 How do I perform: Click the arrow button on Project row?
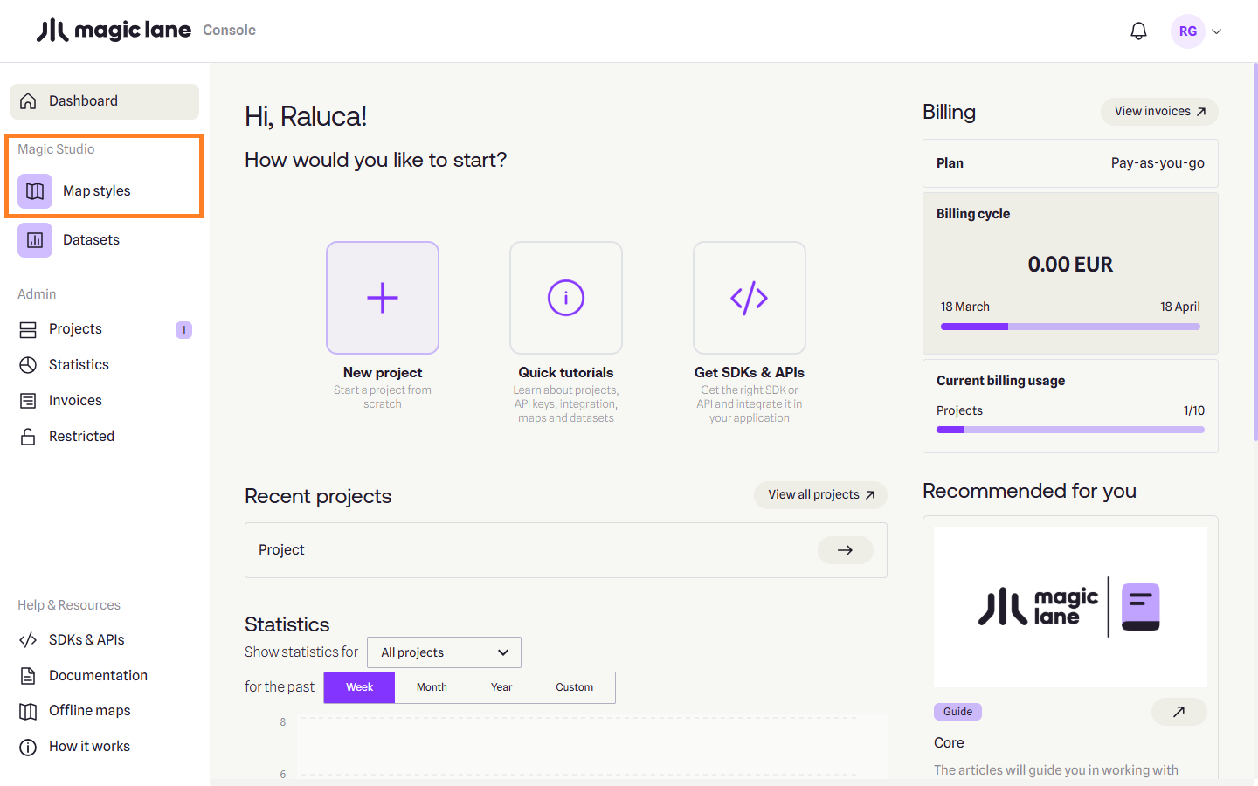pos(845,550)
